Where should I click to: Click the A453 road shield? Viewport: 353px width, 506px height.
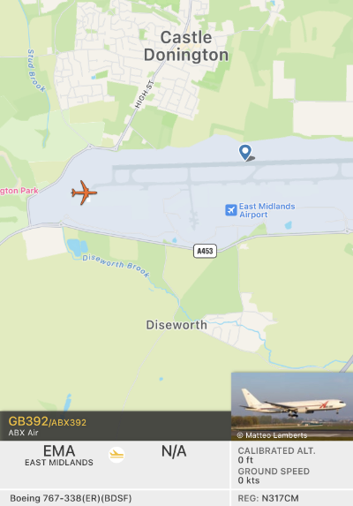[x=205, y=251]
